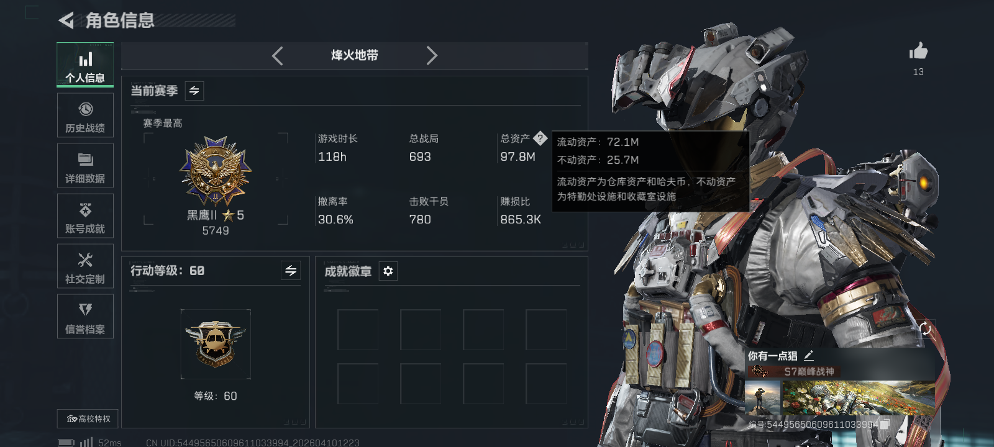Select the first empty achievement badge slot
The height and width of the screenshot is (447, 994).
tap(358, 330)
